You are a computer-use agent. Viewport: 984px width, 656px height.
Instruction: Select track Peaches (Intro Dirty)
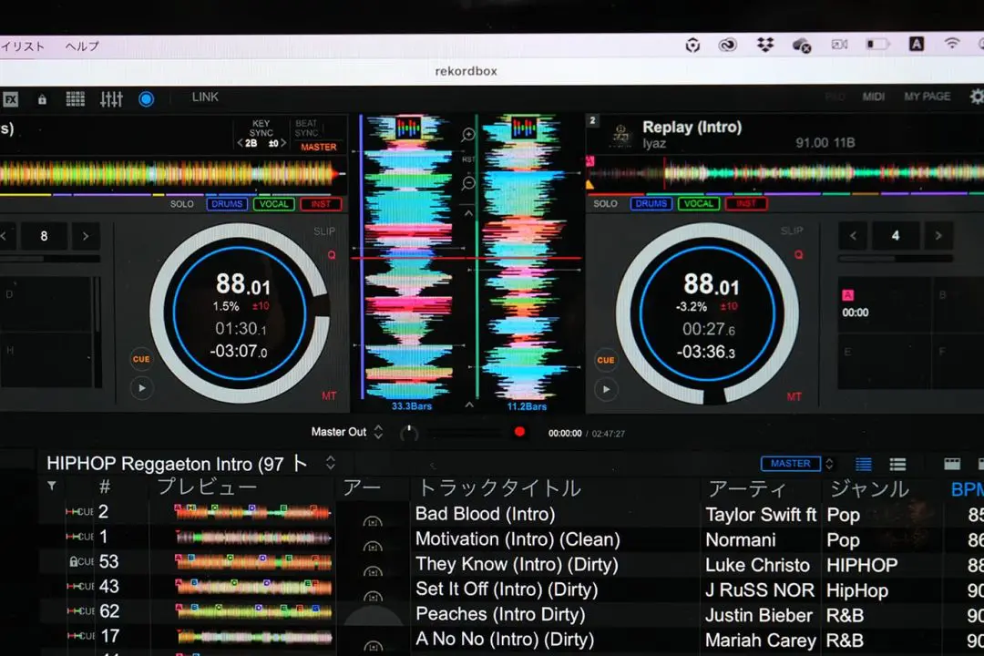coord(500,614)
